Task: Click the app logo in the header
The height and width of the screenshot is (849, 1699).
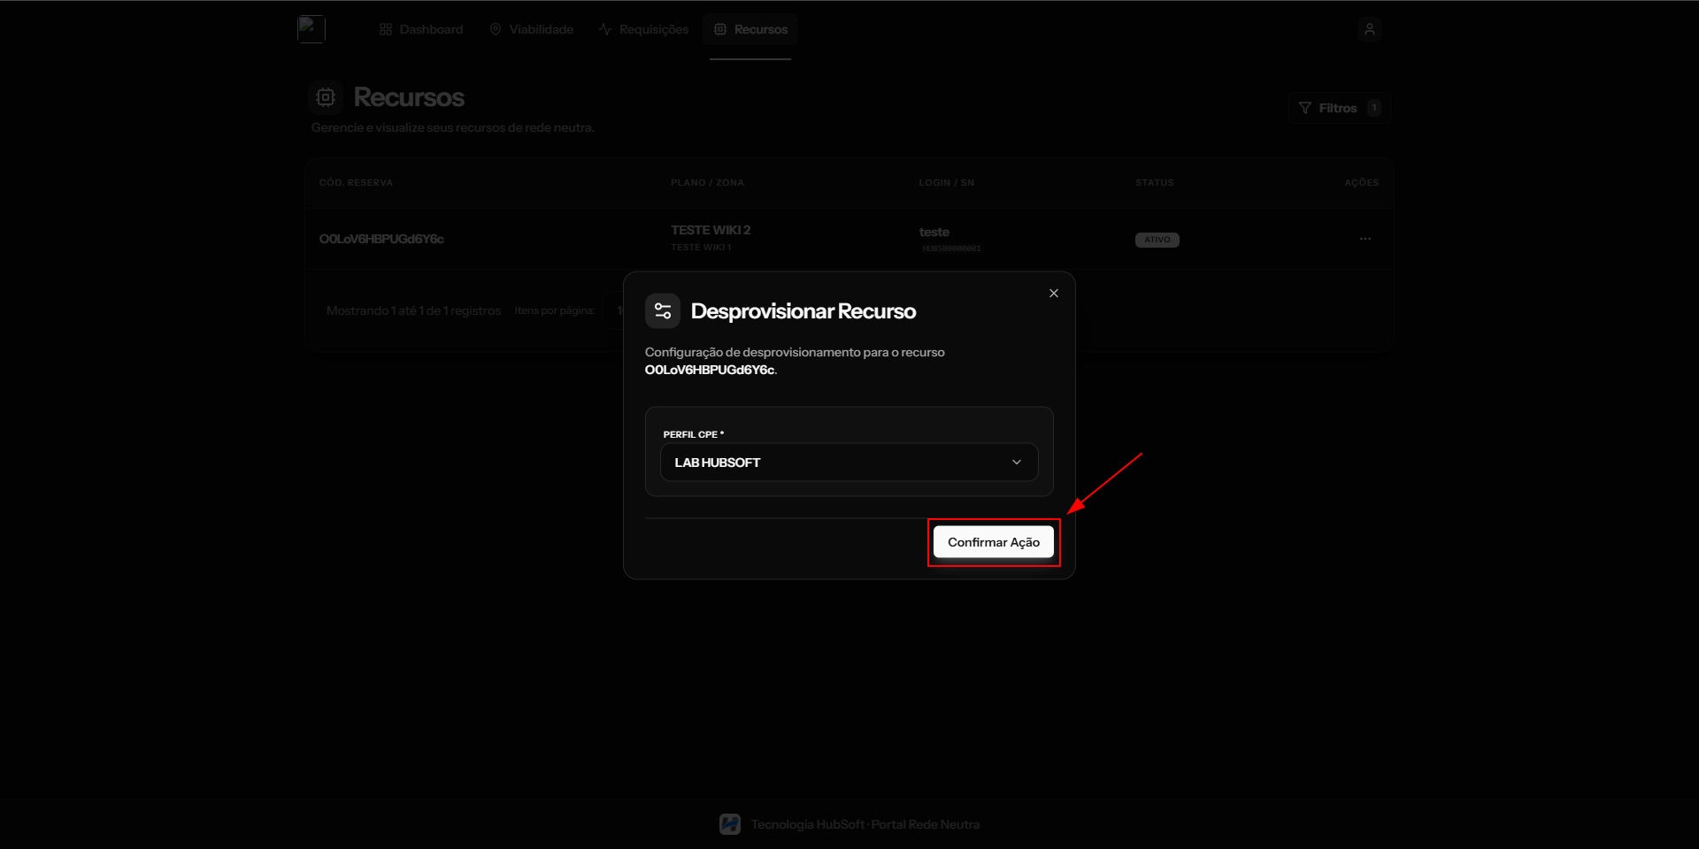Action: [x=311, y=29]
